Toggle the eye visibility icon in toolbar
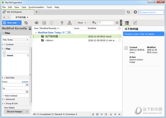Image resolution: width=166 pixels, height=118 pixels. (x=37, y=23)
